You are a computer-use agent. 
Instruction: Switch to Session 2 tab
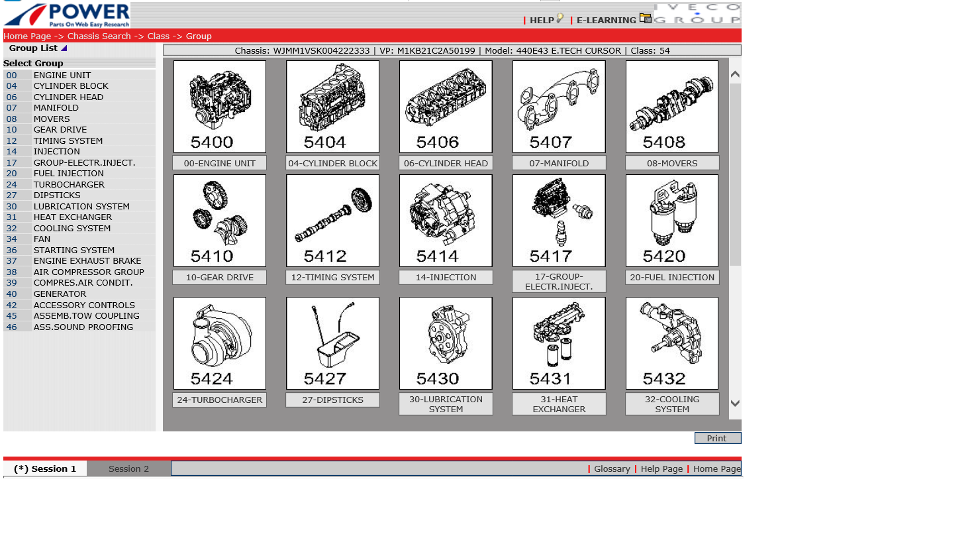coord(128,468)
